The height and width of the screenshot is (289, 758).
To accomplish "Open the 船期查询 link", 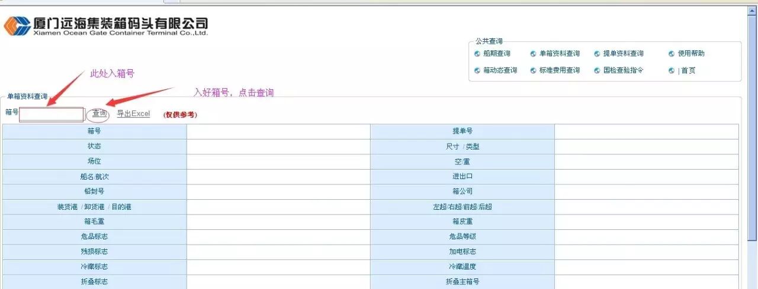I will click(x=496, y=54).
